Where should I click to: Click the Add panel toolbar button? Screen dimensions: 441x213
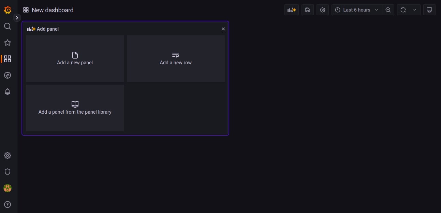point(292,10)
